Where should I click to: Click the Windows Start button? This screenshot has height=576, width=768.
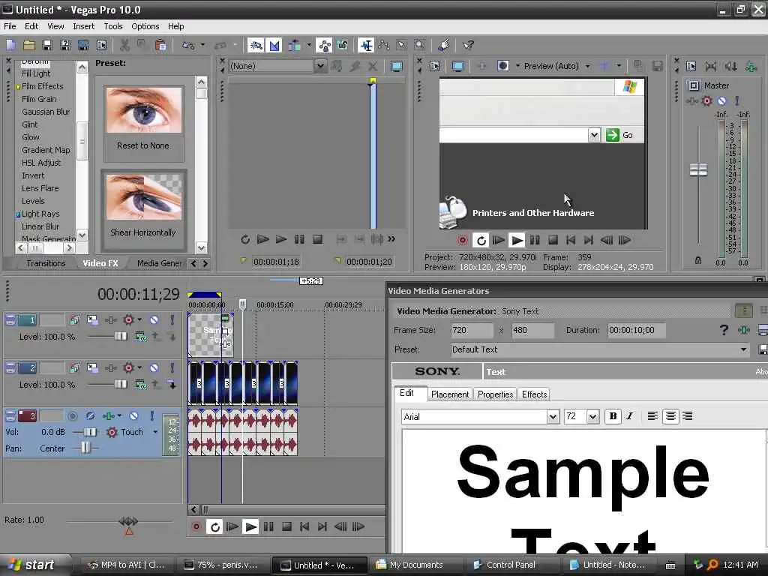pos(34,565)
